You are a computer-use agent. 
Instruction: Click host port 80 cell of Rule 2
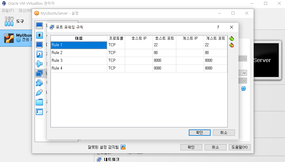(x=165, y=53)
